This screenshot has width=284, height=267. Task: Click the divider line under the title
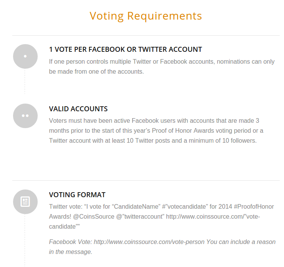coord(146,35)
